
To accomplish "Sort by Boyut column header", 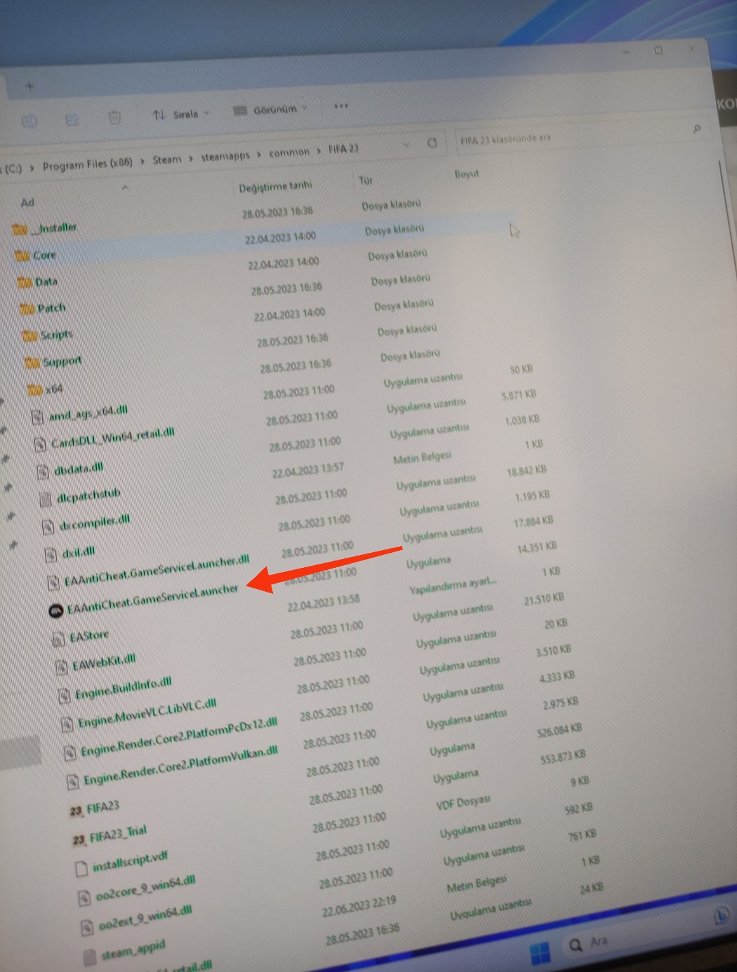I will [x=467, y=174].
